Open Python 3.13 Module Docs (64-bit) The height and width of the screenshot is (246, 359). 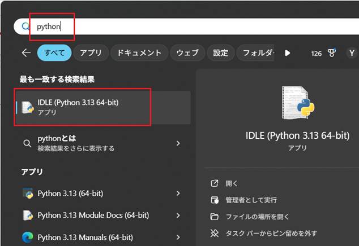pyautogui.click(x=102, y=216)
